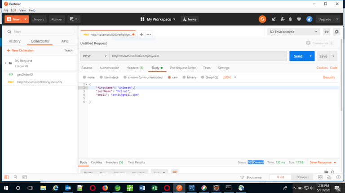The height and width of the screenshot is (193, 345).
Task: Click the New Collection link
Action: click(x=20, y=51)
